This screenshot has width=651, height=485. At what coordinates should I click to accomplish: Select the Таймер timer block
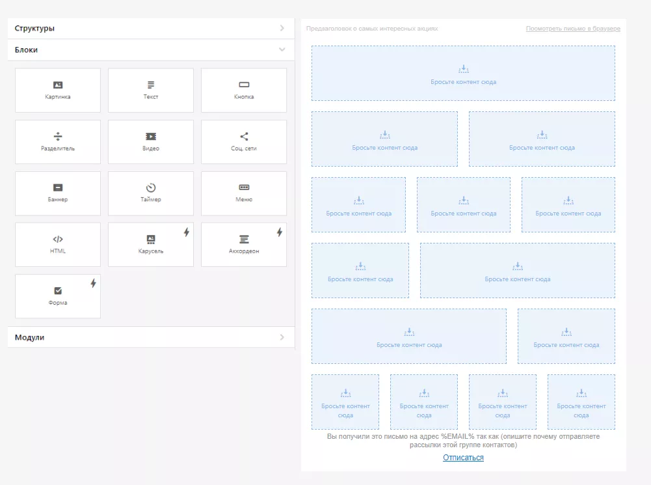tap(151, 193)
